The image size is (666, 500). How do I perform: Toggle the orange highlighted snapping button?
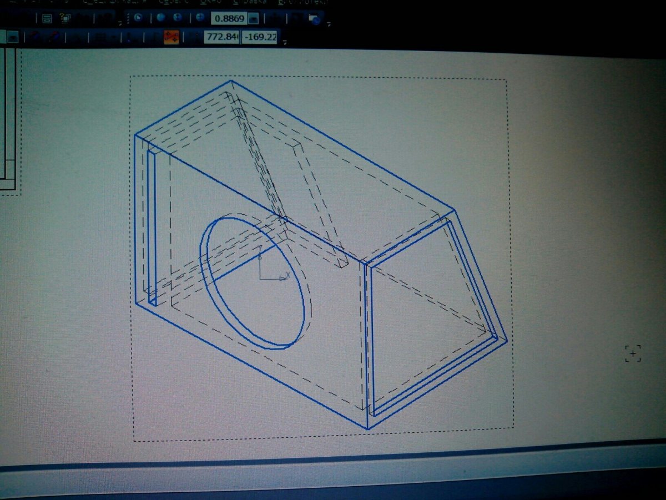click(x=171, y=37)
